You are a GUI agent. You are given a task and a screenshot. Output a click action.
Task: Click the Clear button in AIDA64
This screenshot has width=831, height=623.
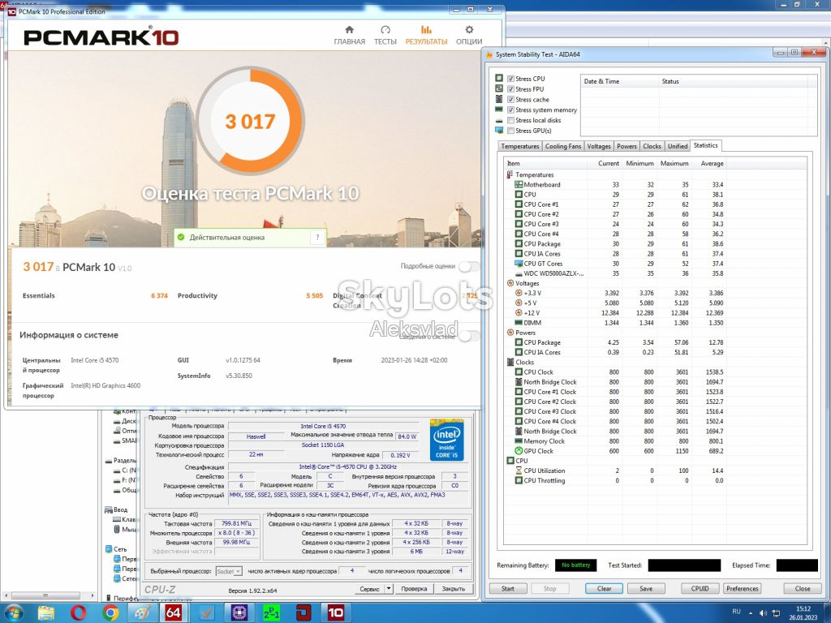click(604, 589)
